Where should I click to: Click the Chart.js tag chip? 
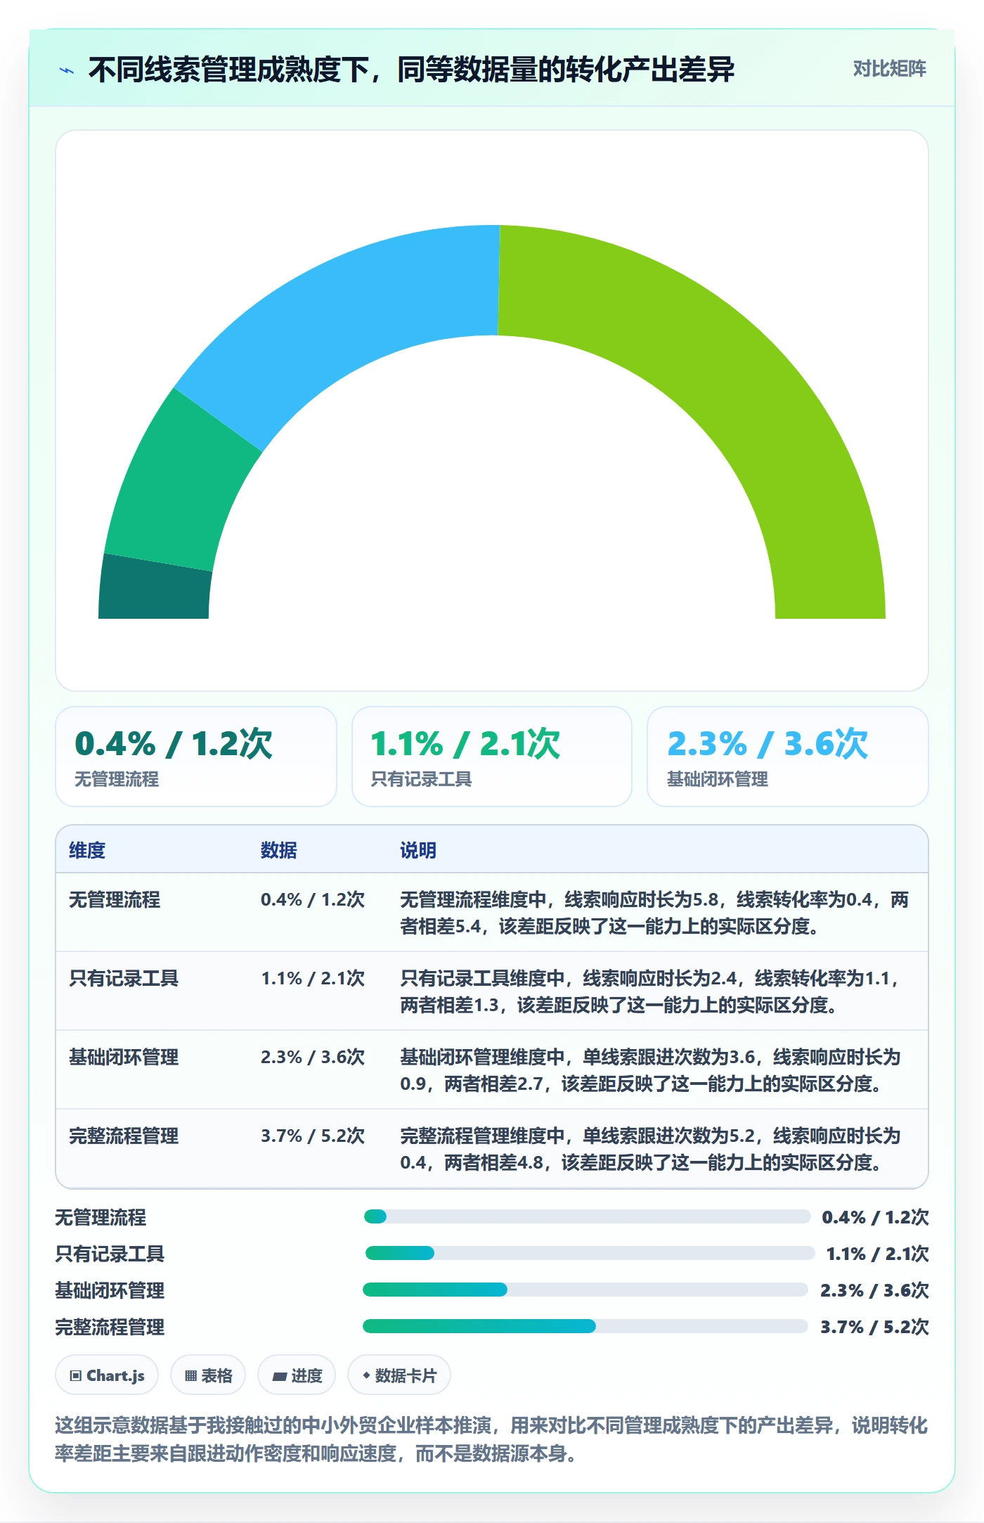[x=107, y=1375]
